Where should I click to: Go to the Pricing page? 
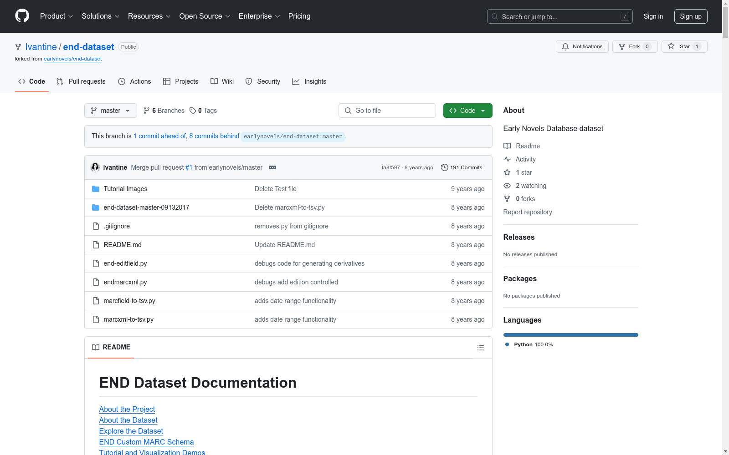(299, 16)
